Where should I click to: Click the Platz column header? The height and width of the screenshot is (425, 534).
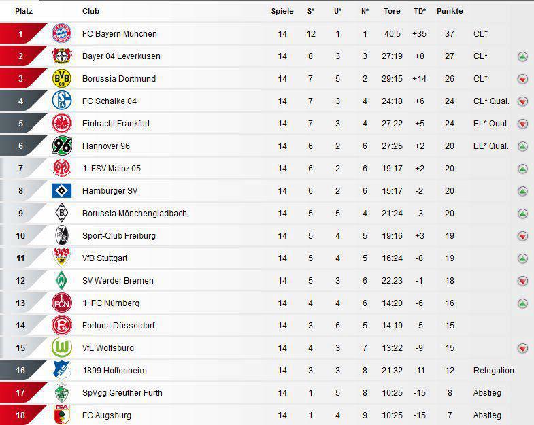click(24, 11)
